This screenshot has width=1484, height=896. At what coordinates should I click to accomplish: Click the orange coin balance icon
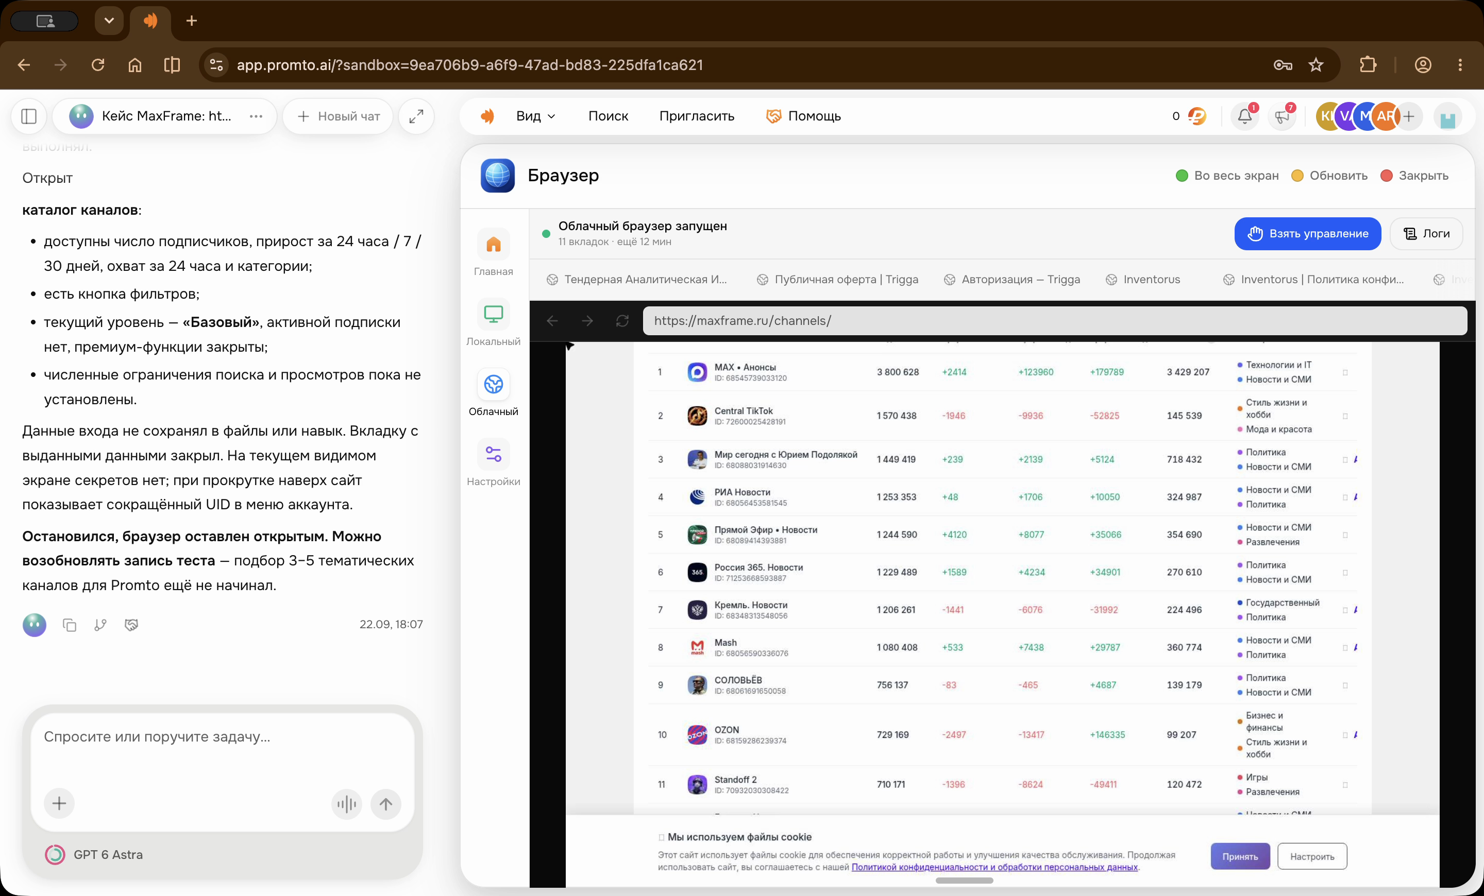point(1198,116)
